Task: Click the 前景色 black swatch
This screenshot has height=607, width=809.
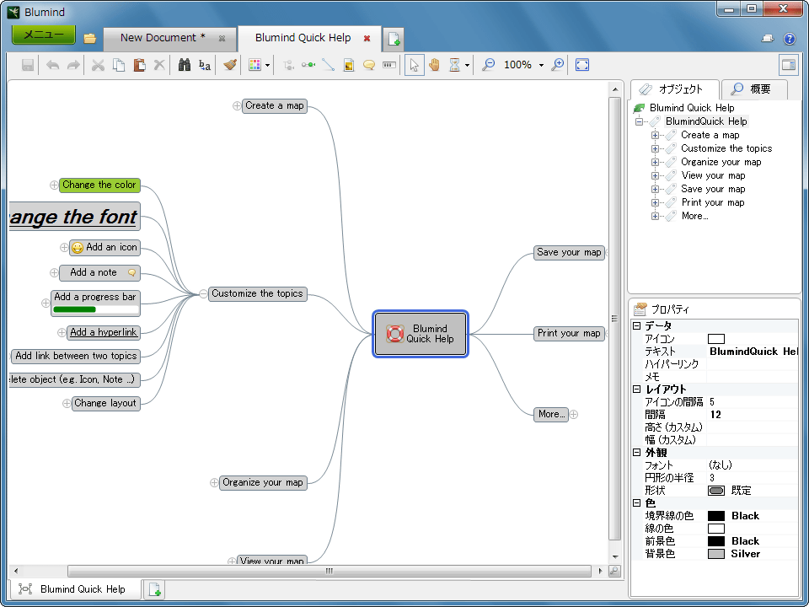Action: pos(716,541)
